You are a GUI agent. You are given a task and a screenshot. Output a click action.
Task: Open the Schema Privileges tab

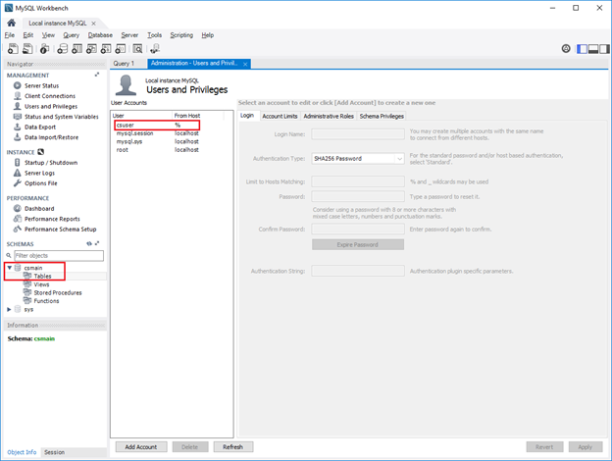(382, 116)
